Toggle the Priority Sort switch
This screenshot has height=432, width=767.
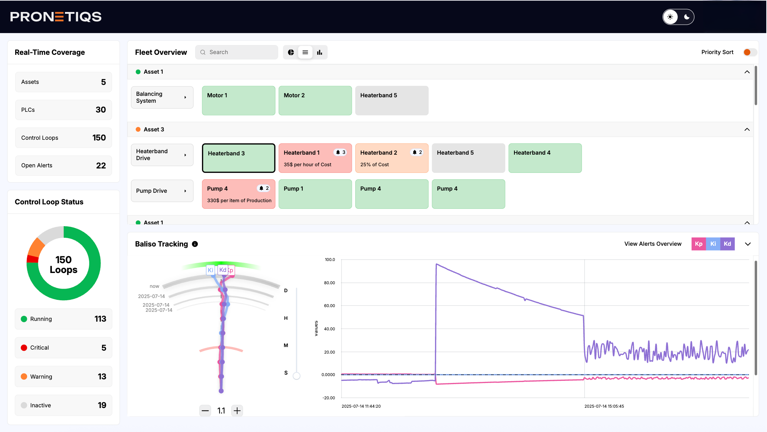tap(750, 52)
